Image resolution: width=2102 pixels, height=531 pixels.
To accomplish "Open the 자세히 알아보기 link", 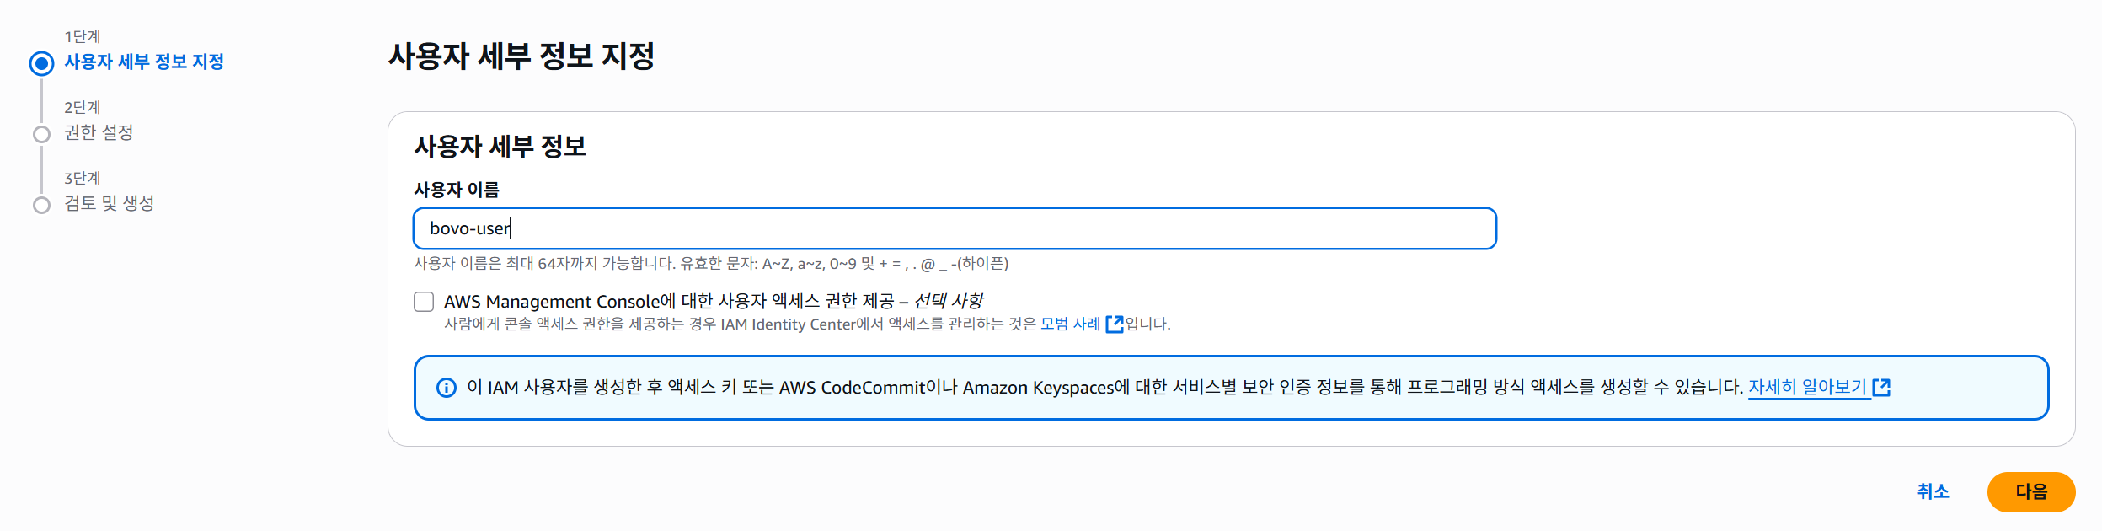I will (x=1808, y=388).
